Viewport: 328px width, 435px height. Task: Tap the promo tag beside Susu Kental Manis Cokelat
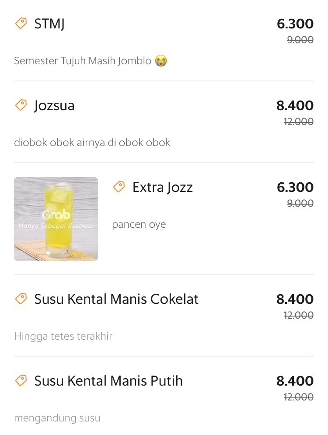[21, 299]
